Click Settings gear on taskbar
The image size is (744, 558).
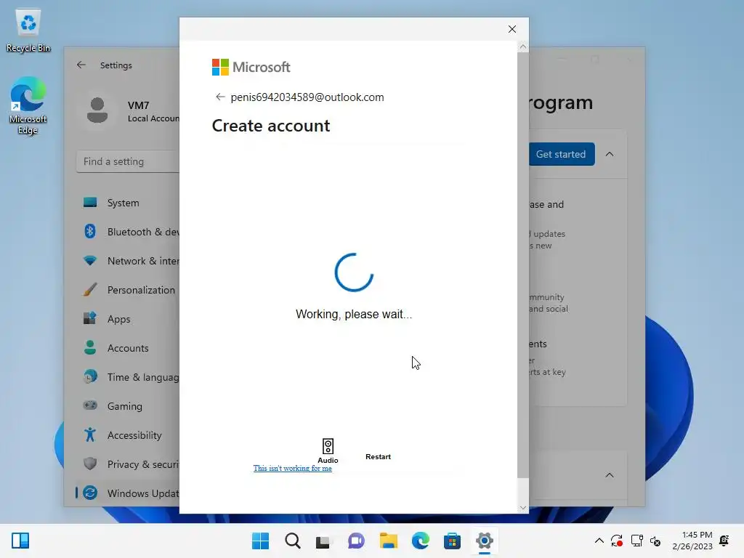485,541
